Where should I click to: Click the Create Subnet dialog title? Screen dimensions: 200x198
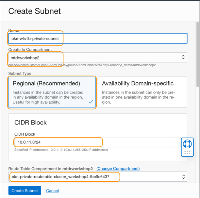click(35, 11)
